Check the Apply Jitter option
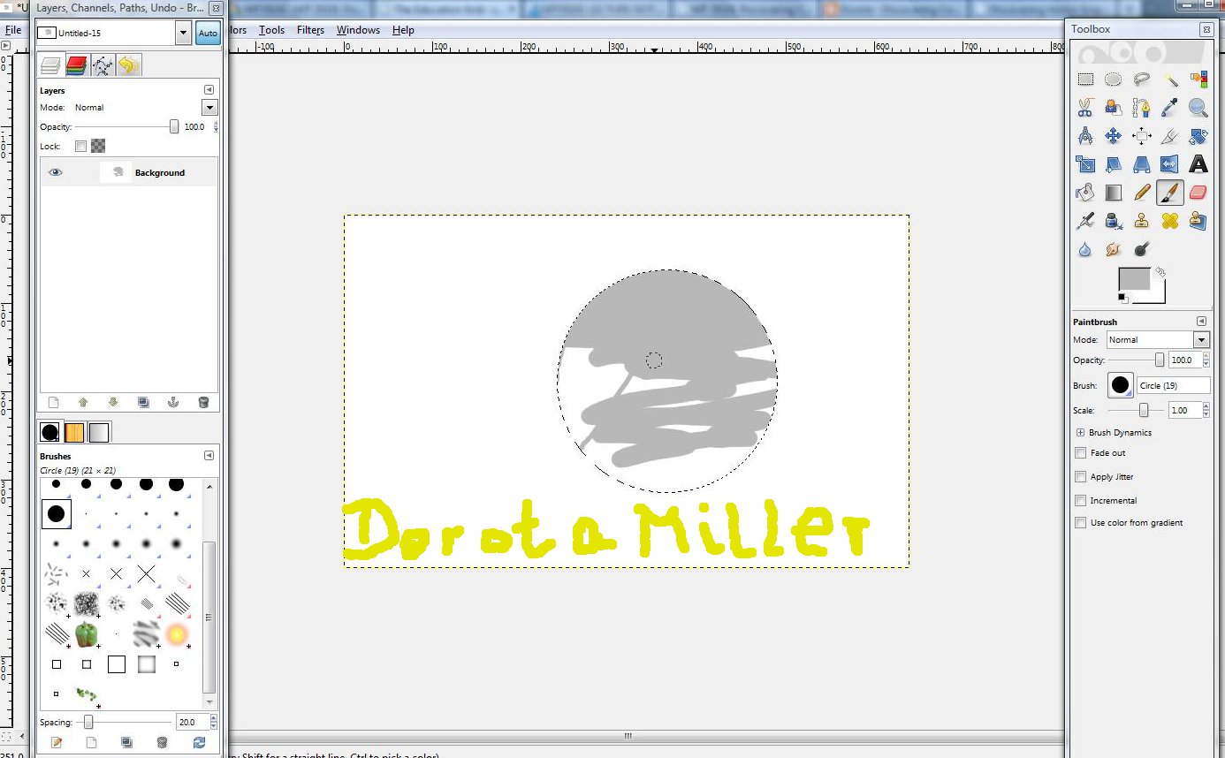The height and width of the screenshot is (758, 1225). (x=1080, y=476)
